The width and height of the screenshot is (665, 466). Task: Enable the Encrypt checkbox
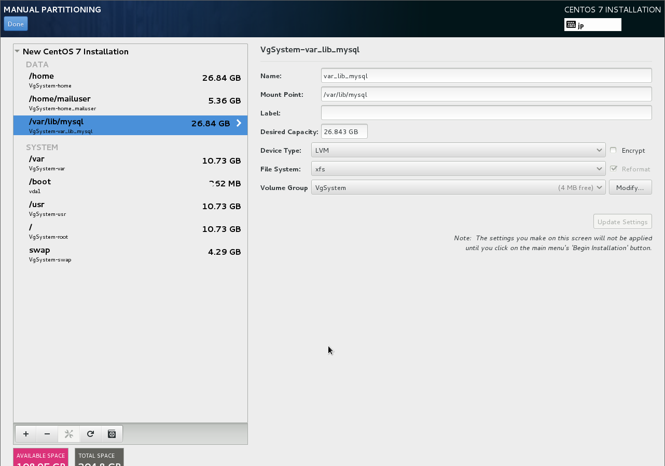[x=613, y=150]
